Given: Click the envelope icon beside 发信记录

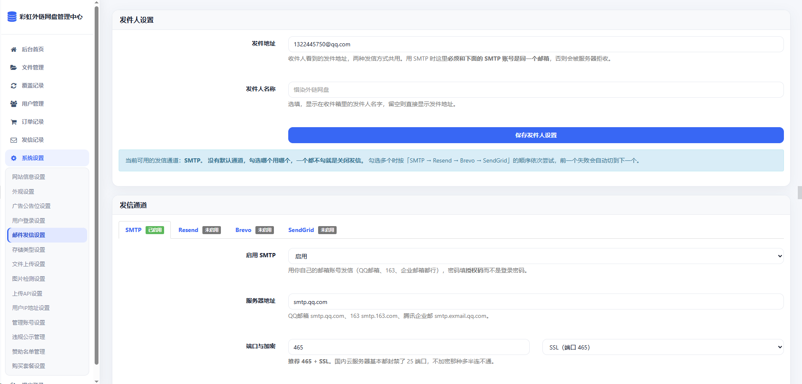Looking at the screenshot, I should tap(13, 140).
